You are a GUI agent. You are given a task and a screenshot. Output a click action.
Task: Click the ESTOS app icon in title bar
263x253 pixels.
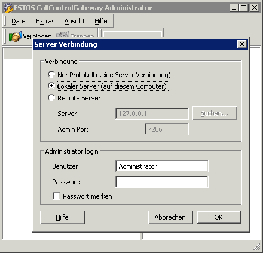[8, 8]
